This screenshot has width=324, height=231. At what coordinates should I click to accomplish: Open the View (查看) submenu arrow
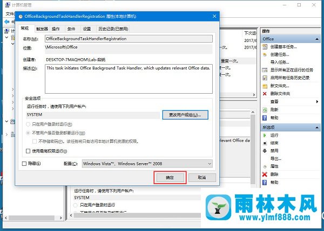click(317, 102)
